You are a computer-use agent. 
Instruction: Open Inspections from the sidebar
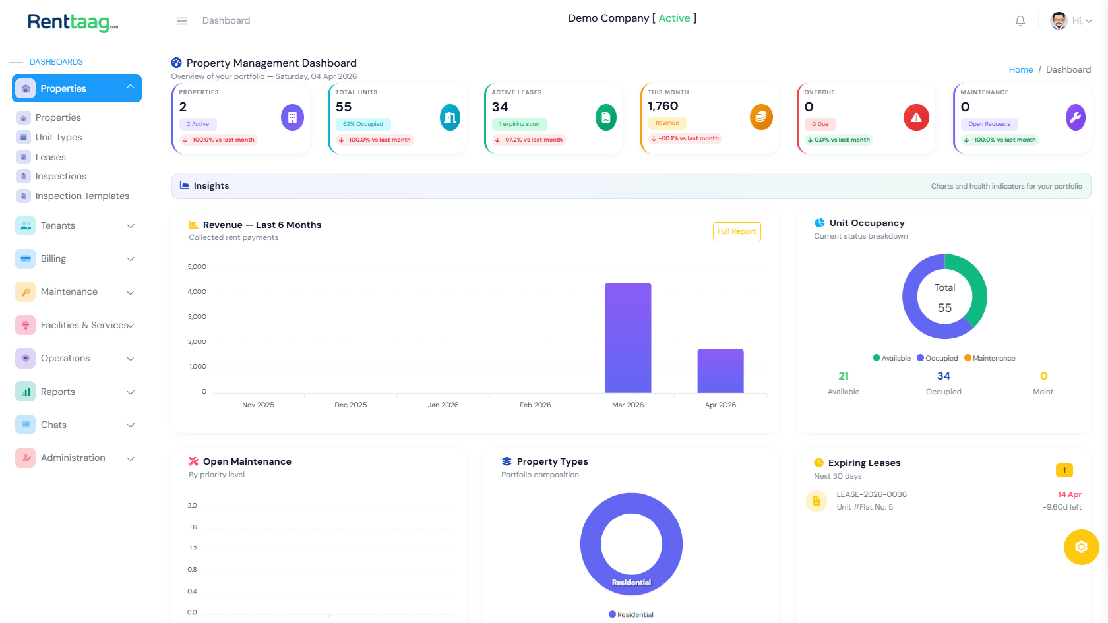tap(59, 176)
